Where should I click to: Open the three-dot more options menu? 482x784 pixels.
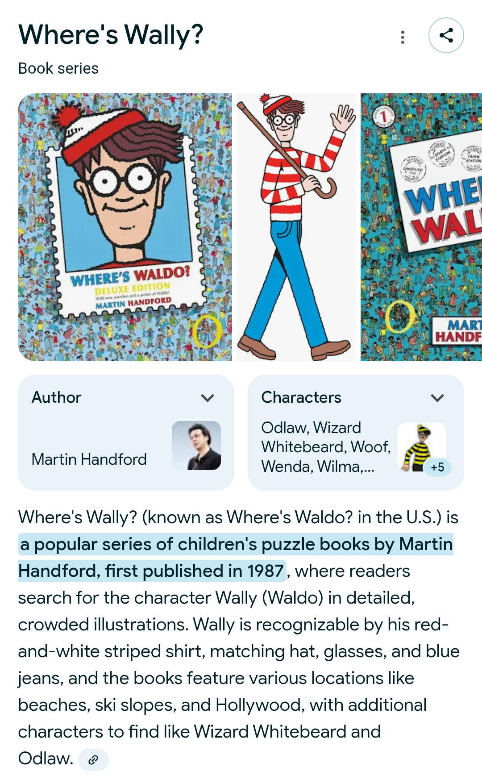[403, 37]
